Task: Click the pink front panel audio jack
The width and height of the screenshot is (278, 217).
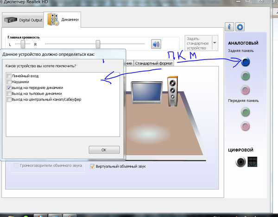Action: 246,126
